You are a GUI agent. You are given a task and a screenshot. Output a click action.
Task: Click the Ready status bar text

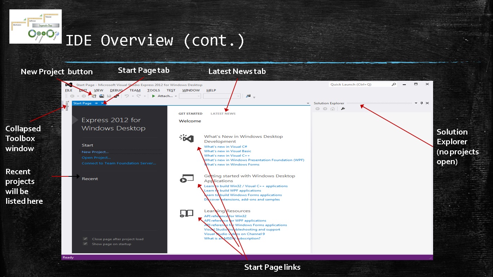pyautogui.click(x=68, y=258)
